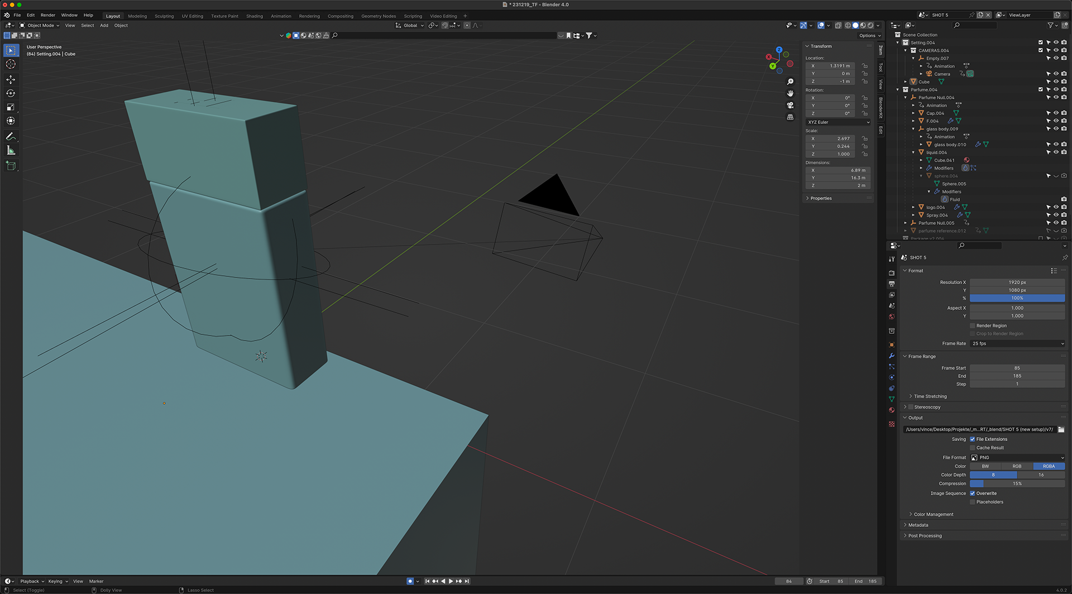Switch to the Shading workspace tab
Viewport: 1072px width, 594px height.
(254, 16)
